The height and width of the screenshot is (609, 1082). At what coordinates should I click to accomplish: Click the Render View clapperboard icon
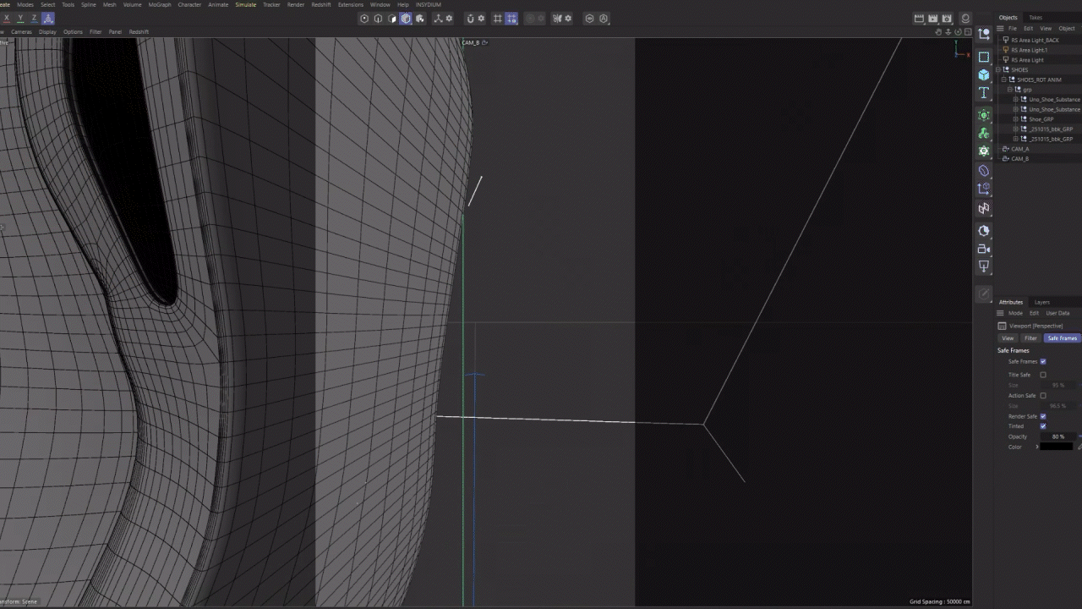point(919,19)
